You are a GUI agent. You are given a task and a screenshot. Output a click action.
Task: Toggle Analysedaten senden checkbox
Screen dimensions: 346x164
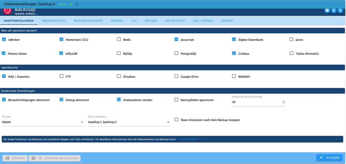(119, 100)
